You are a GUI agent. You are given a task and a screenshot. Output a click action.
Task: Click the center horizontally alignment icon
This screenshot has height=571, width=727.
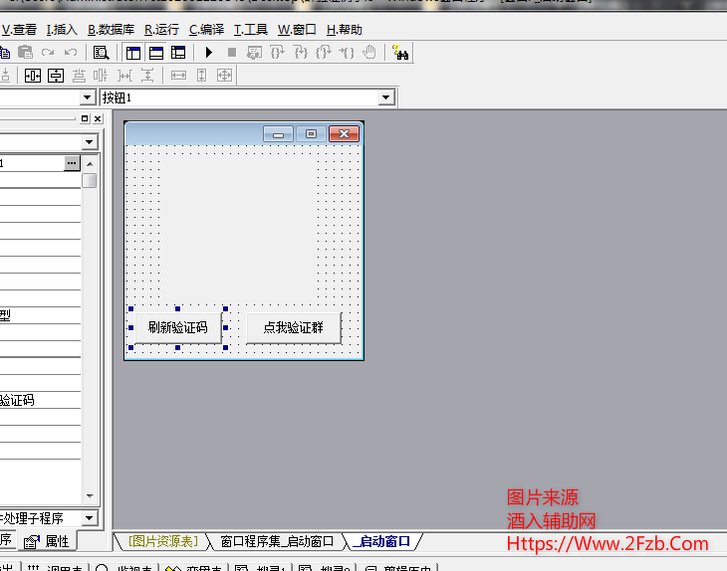point(33,75)
